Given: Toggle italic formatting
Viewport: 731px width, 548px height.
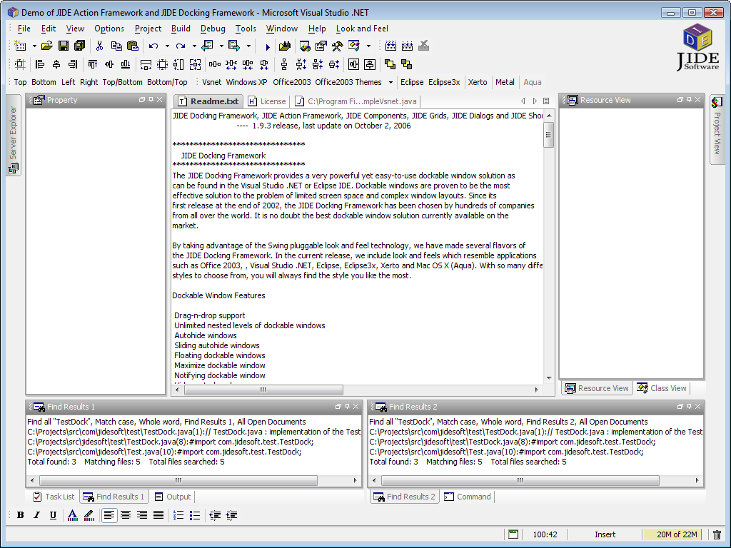Looking at the screenshot, I should [x=37, y=515].
